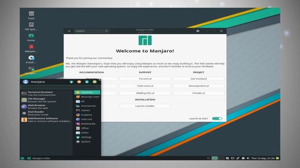Viewport: 300px width, 168px height.
Task: Click the green log out icon in menu header
Action: click(95, 82)
